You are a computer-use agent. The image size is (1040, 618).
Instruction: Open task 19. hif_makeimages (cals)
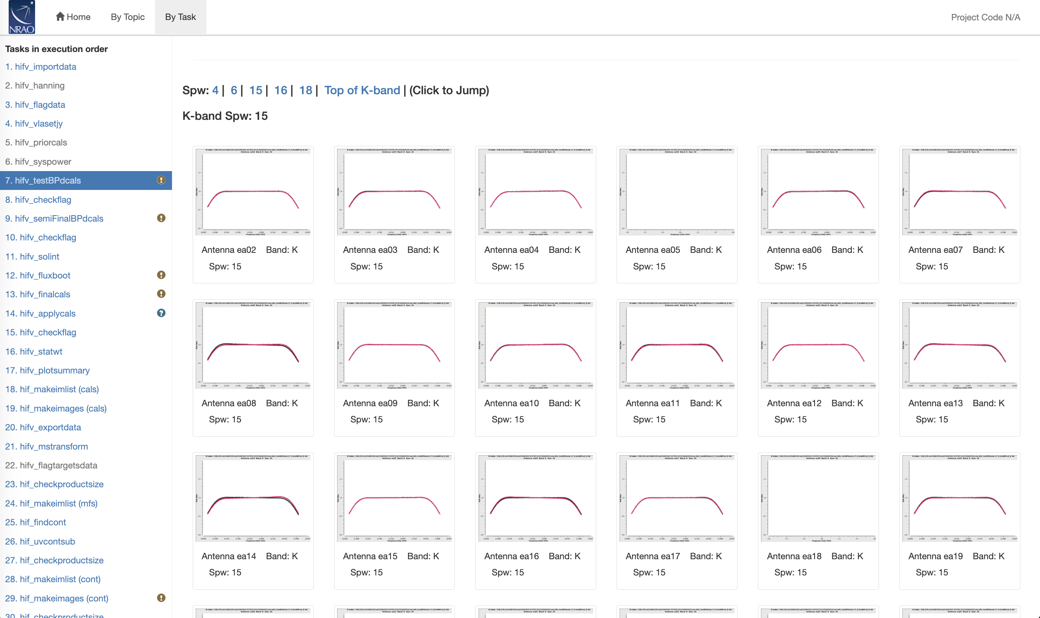click(56, 408)
